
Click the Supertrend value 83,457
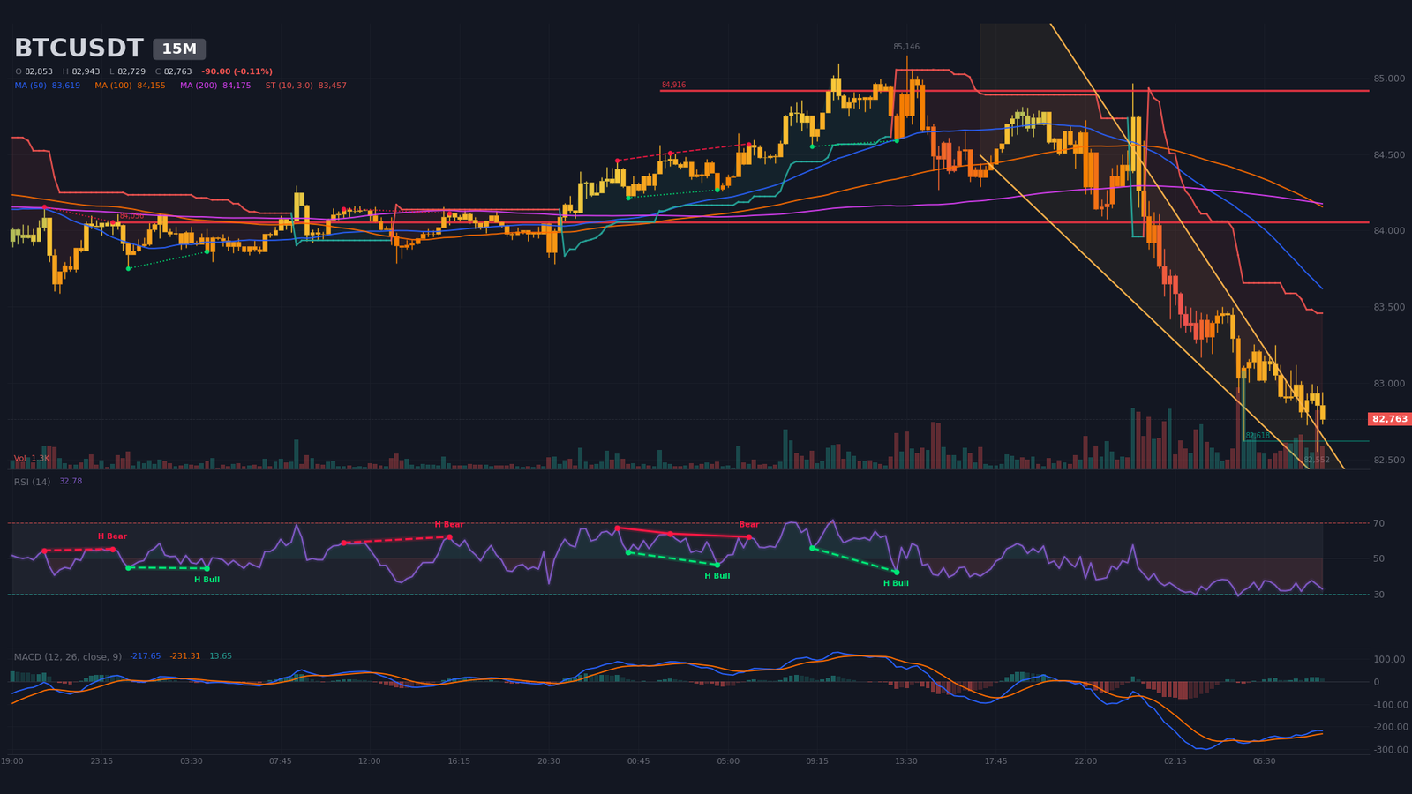pyautogui.click(x=333, y=86)
